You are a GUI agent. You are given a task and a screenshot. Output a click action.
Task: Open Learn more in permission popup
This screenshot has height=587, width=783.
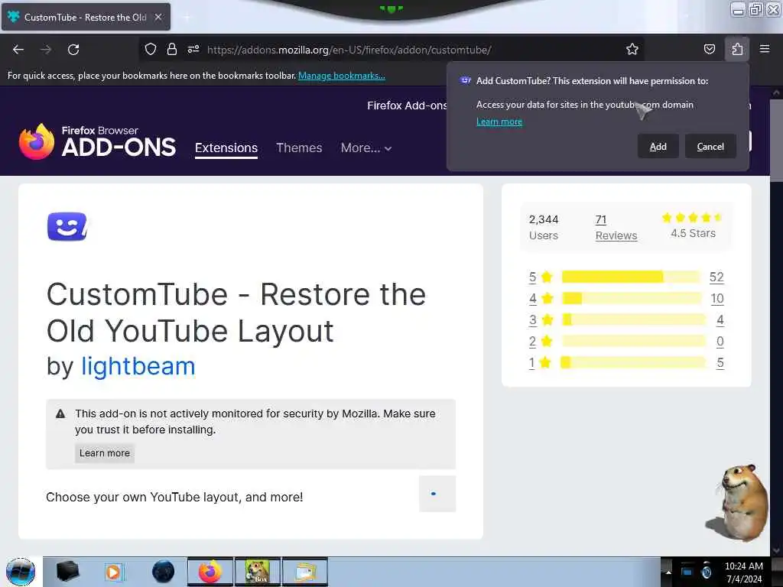[x=499, y=122]
